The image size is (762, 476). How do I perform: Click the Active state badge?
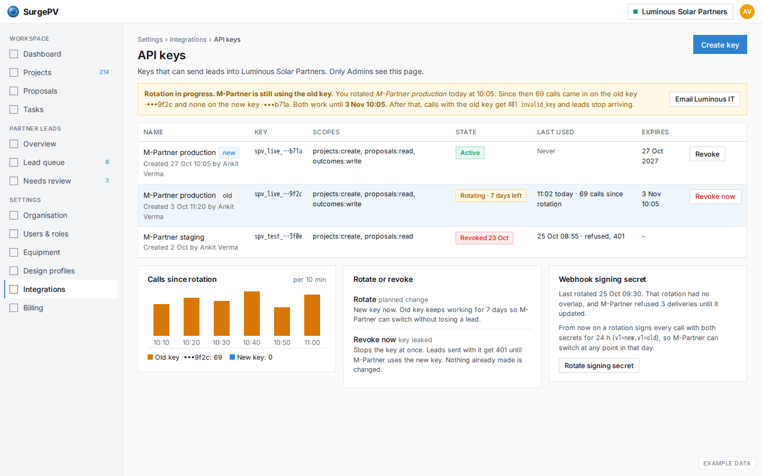click(x=470, y=153)
